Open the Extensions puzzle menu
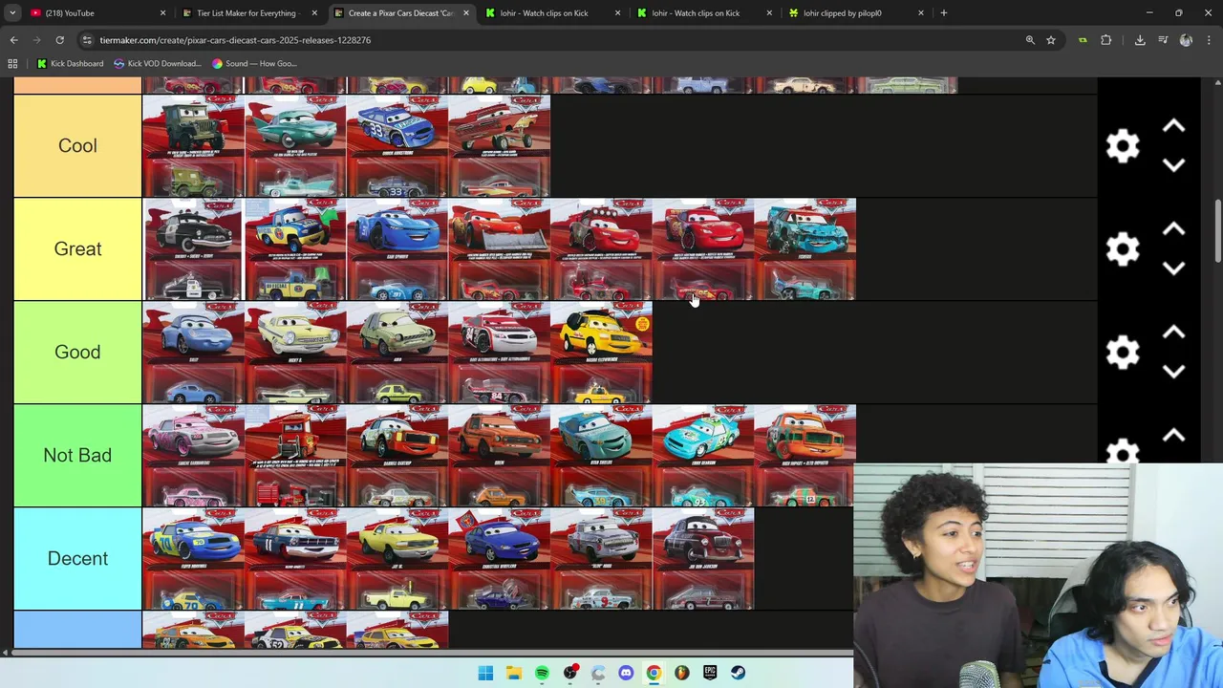The width and height of the screenshot is (1223, 688). coord(1105,40)
